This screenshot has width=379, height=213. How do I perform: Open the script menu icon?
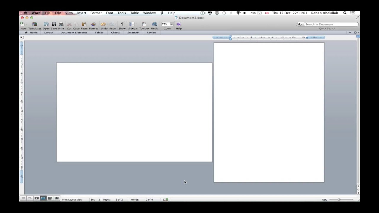pyautogui.click(x=162, y=13)
